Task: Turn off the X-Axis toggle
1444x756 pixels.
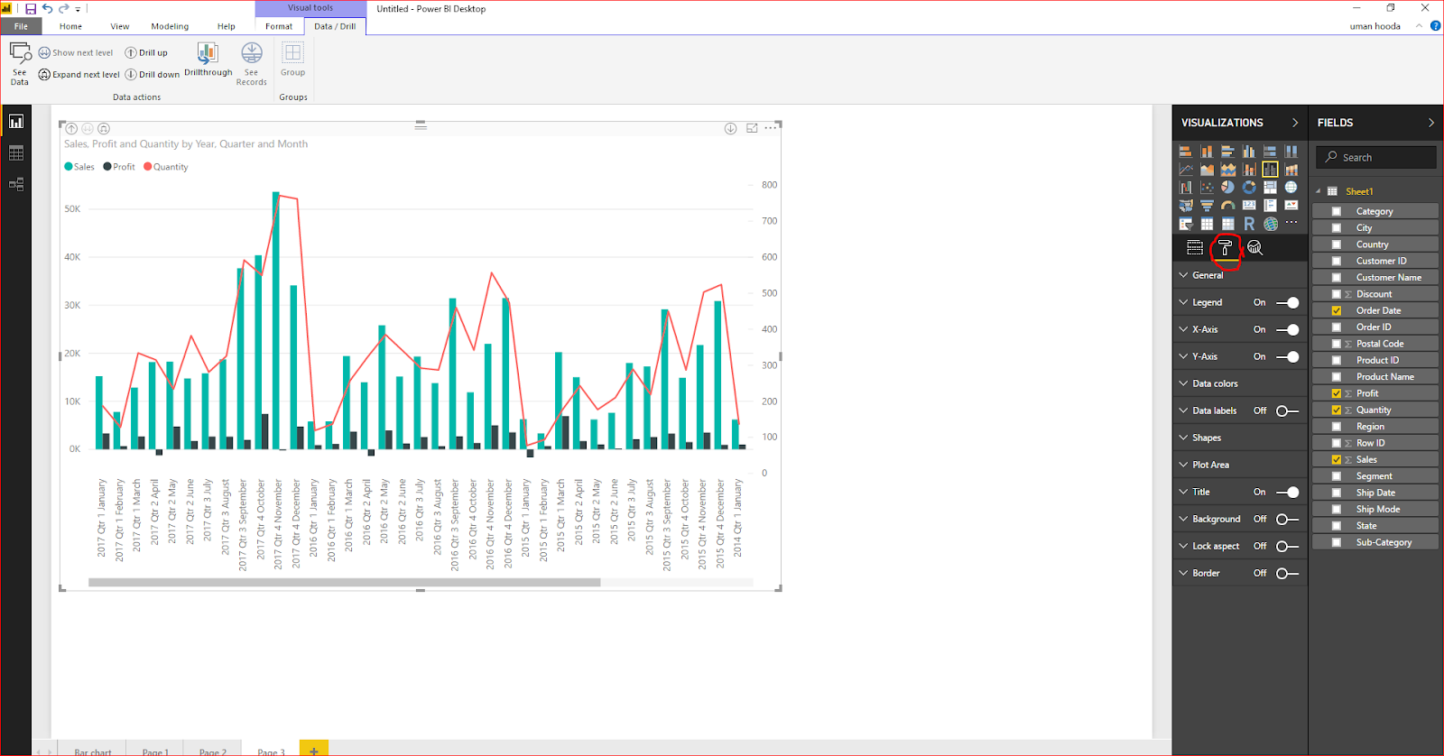Action: (1288, 329)
